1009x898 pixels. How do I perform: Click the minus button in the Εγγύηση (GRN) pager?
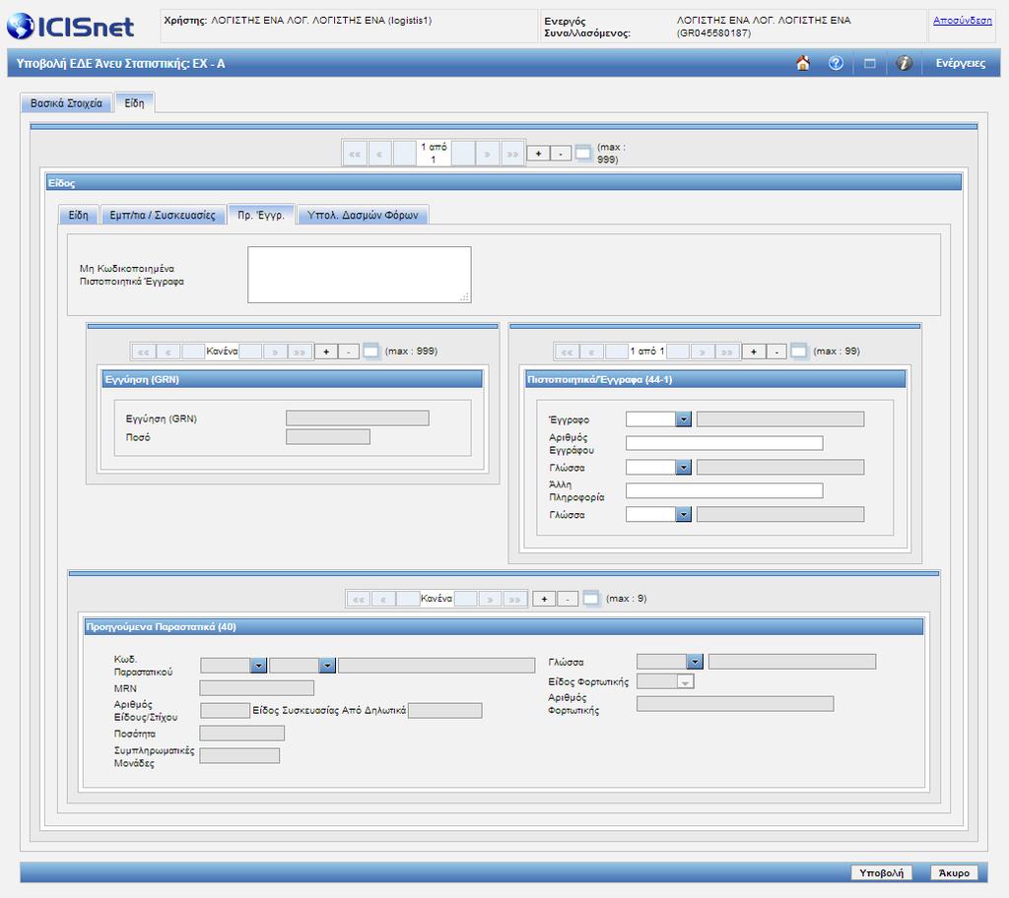click(x=349, y=352)
